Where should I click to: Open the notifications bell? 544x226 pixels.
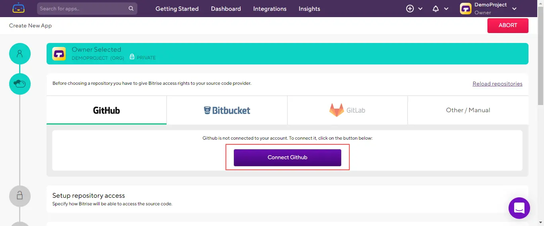click(x=436, y=9)
